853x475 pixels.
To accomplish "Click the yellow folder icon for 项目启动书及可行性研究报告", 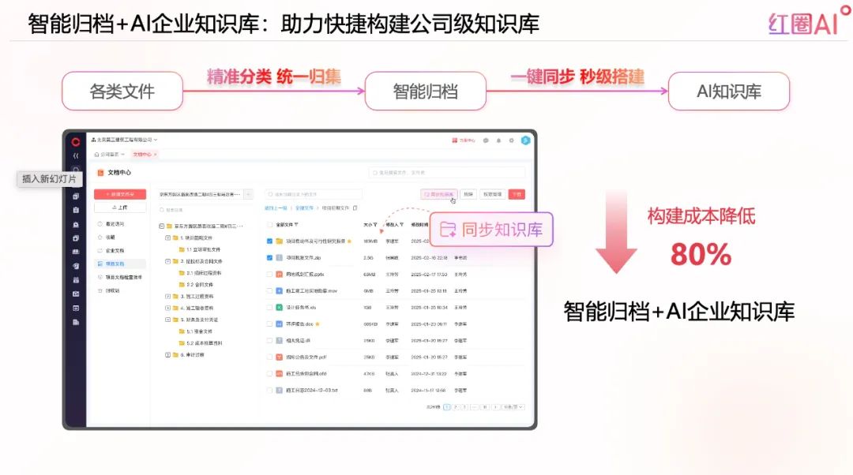I will [x=279, y=241].
